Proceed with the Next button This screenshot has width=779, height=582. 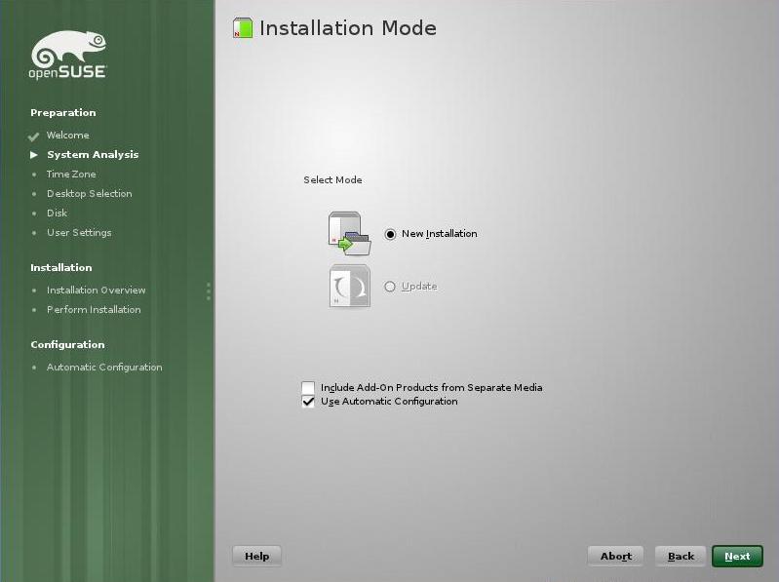(737, 557)
